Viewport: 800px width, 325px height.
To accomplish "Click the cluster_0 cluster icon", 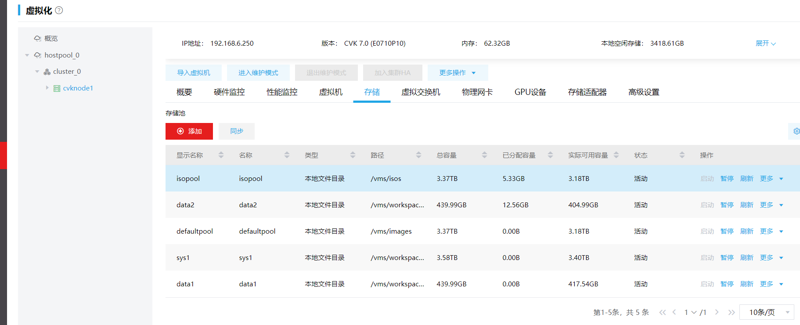I will (47, 72).
